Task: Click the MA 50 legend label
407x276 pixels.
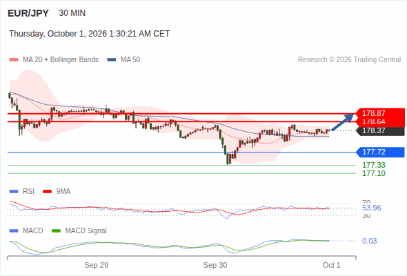Action: pyautogui.click(x=130, y=60)
